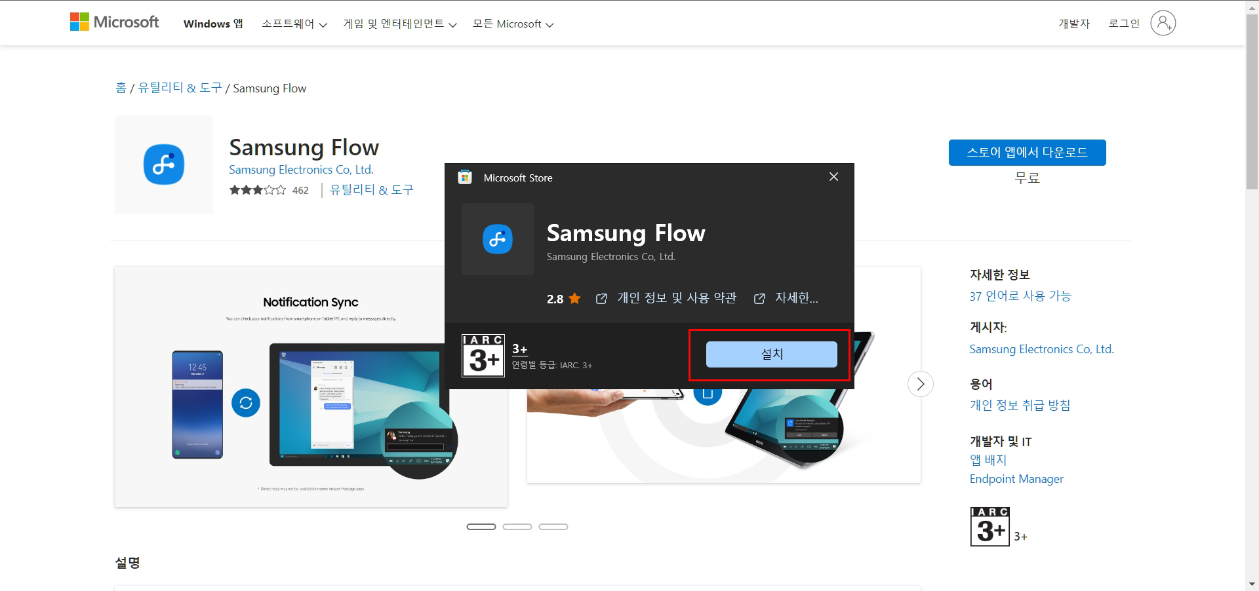Show next screenshot with the right arrow
The height and width of the screenshot is (591, 1259).
920,384
